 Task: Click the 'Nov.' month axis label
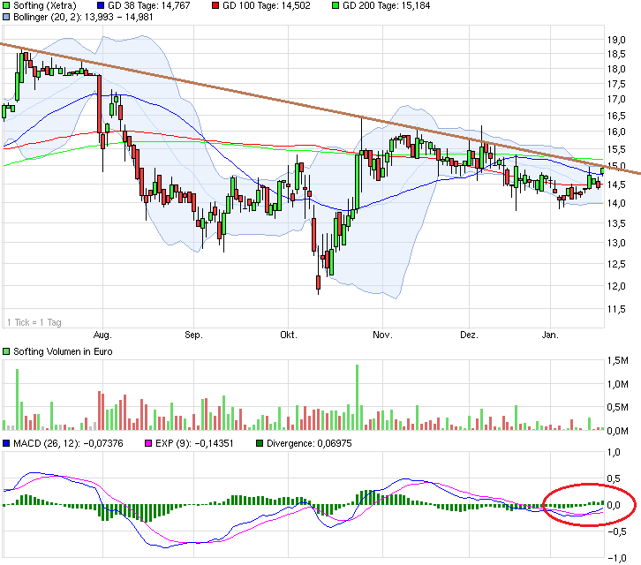point(382,335)
